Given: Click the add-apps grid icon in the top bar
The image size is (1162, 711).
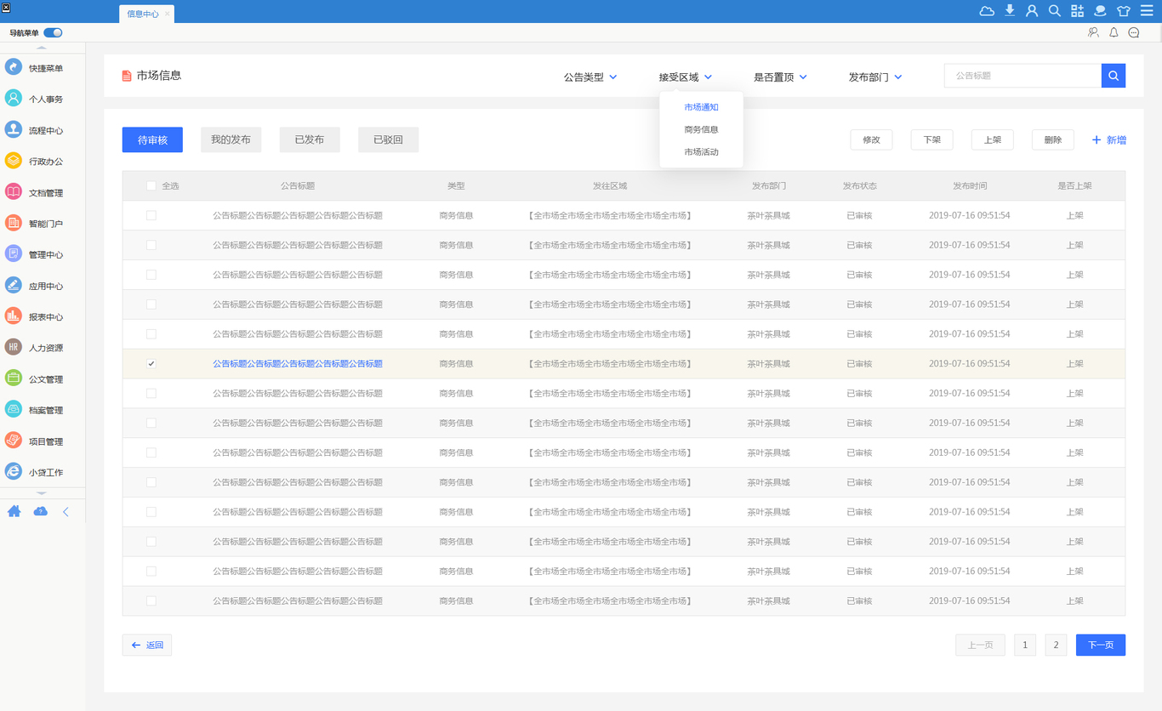Looking at the screenshot, I should click(x=1078, y=11).
